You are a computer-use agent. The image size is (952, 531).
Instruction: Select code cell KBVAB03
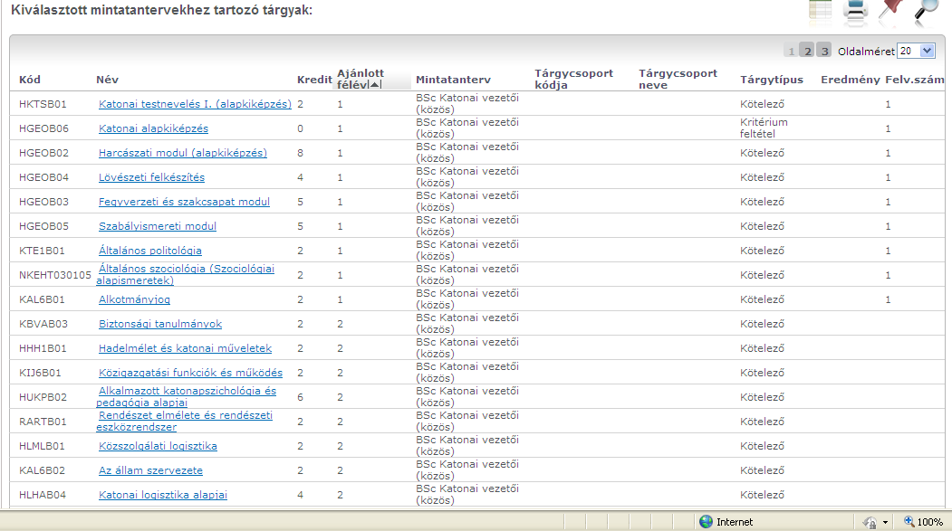point(43,324)
